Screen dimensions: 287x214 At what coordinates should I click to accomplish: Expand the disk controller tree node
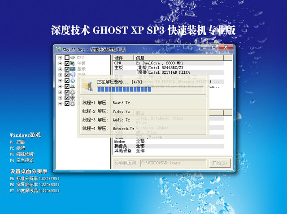[x=60, y=86]
